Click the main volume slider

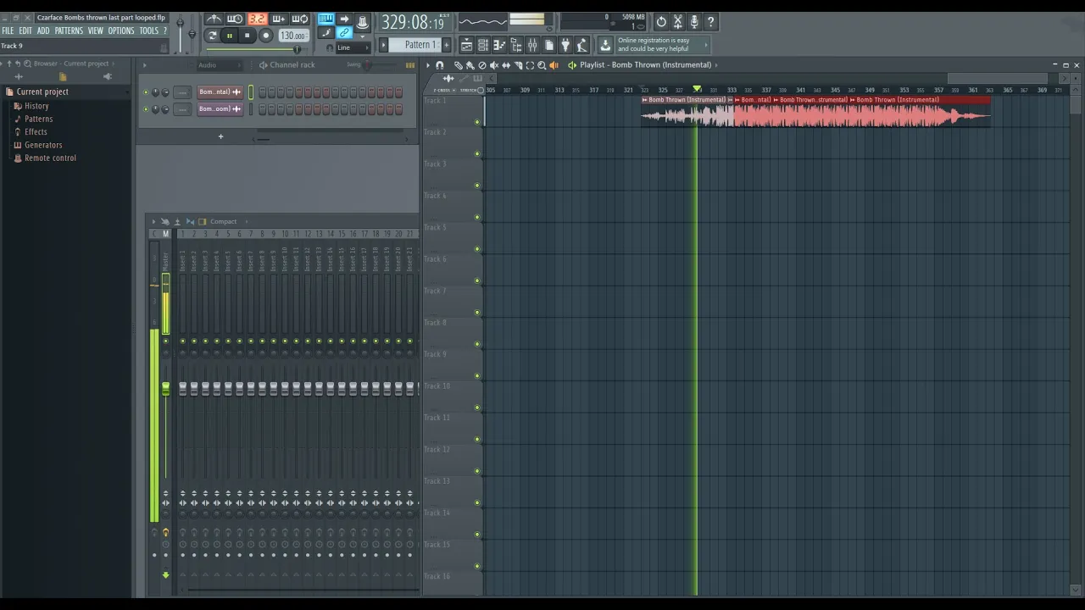[180, 34]
